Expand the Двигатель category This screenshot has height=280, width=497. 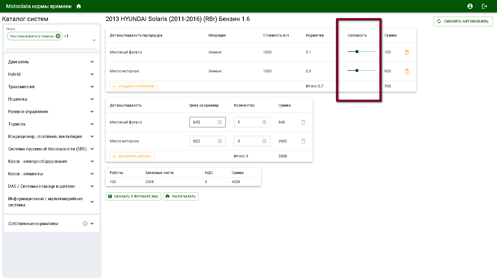92,62
